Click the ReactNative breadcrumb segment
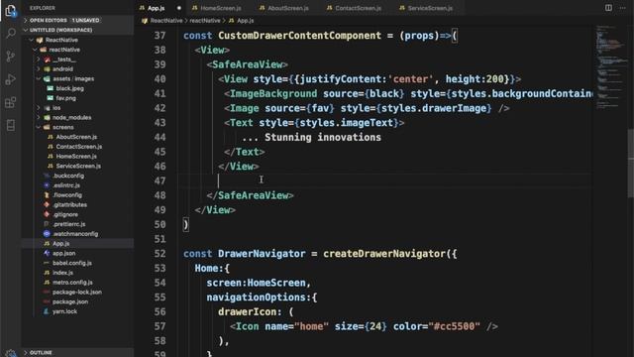Screen dimensions: 634x357 166,21
